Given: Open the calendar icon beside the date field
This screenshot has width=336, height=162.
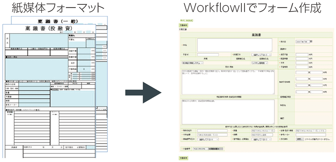Looking at the screenshot, I should [311, 42].
